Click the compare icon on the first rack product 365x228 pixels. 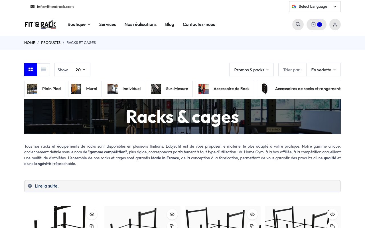pyautogui.click(x=92, y=226)
